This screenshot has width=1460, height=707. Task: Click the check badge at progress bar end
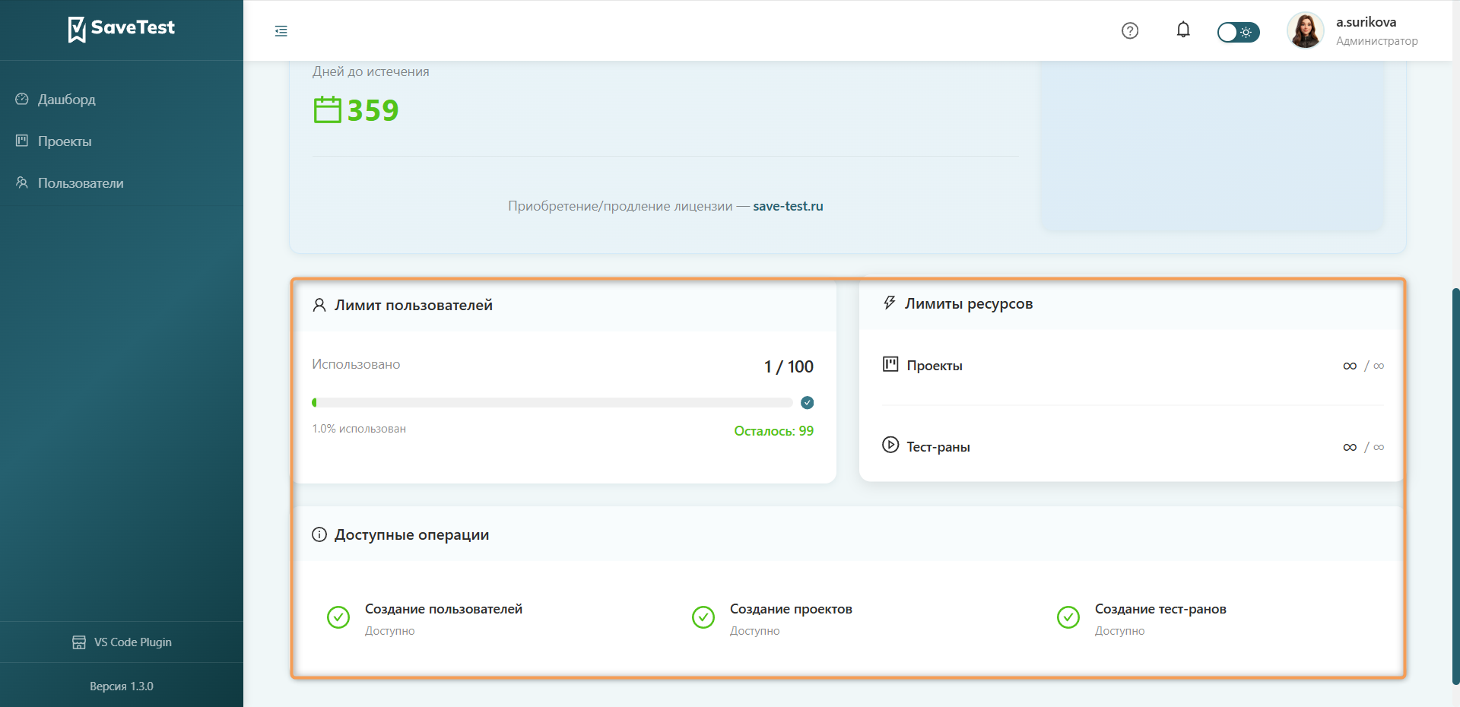click(x=808, y=403)
